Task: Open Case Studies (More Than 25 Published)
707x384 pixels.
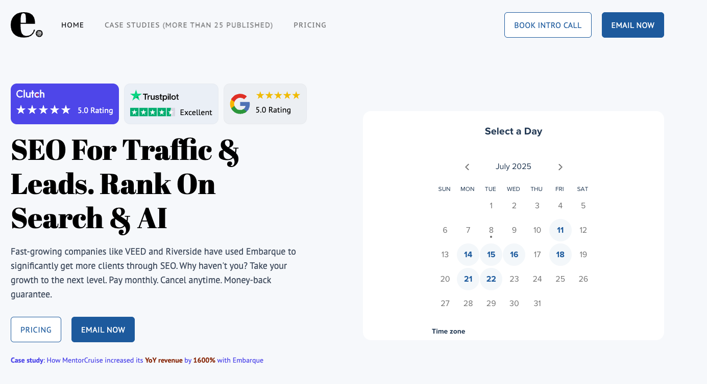Action: pyautogui.click(x=189, y=25)
